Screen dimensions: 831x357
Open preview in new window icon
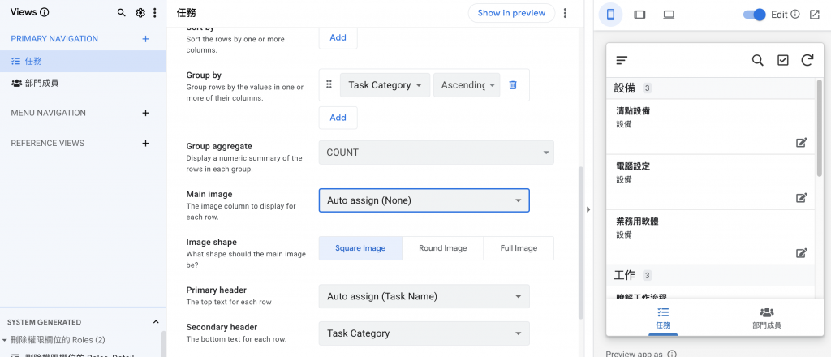[814, 15]
